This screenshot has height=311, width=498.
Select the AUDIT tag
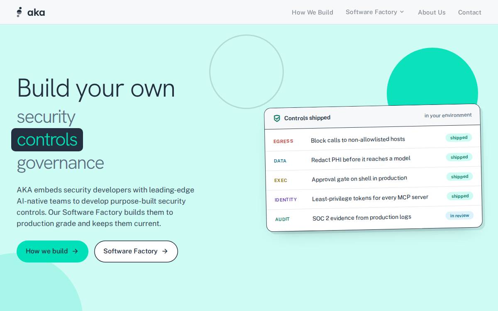click(283, 219)
